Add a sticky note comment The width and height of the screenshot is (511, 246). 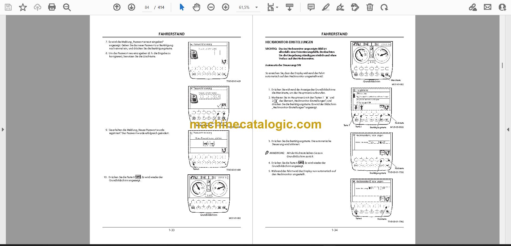pyautogui.click(x=311, y=7)
